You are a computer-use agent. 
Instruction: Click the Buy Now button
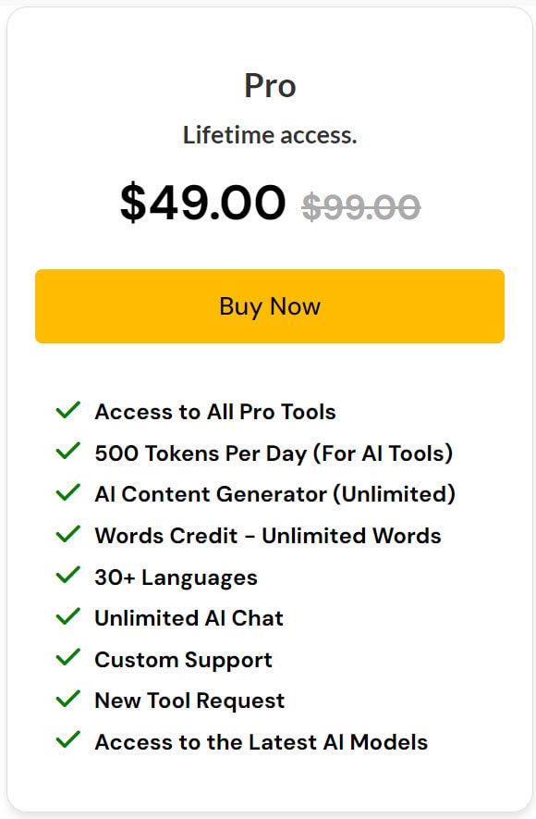point(270,306)
